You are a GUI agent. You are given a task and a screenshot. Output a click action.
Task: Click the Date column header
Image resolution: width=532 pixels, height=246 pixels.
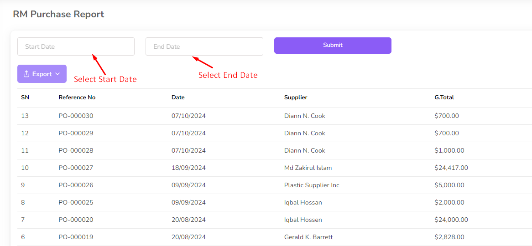pos(178,97)
